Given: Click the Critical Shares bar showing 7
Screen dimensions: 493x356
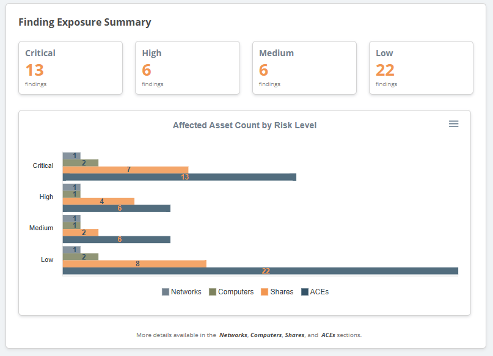Looking at the screenshot, I should 125,170.
